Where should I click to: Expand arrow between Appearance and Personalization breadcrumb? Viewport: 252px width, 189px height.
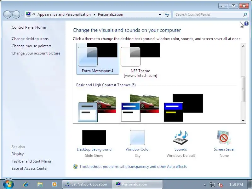pyautogui.click(x=94, y=14)
